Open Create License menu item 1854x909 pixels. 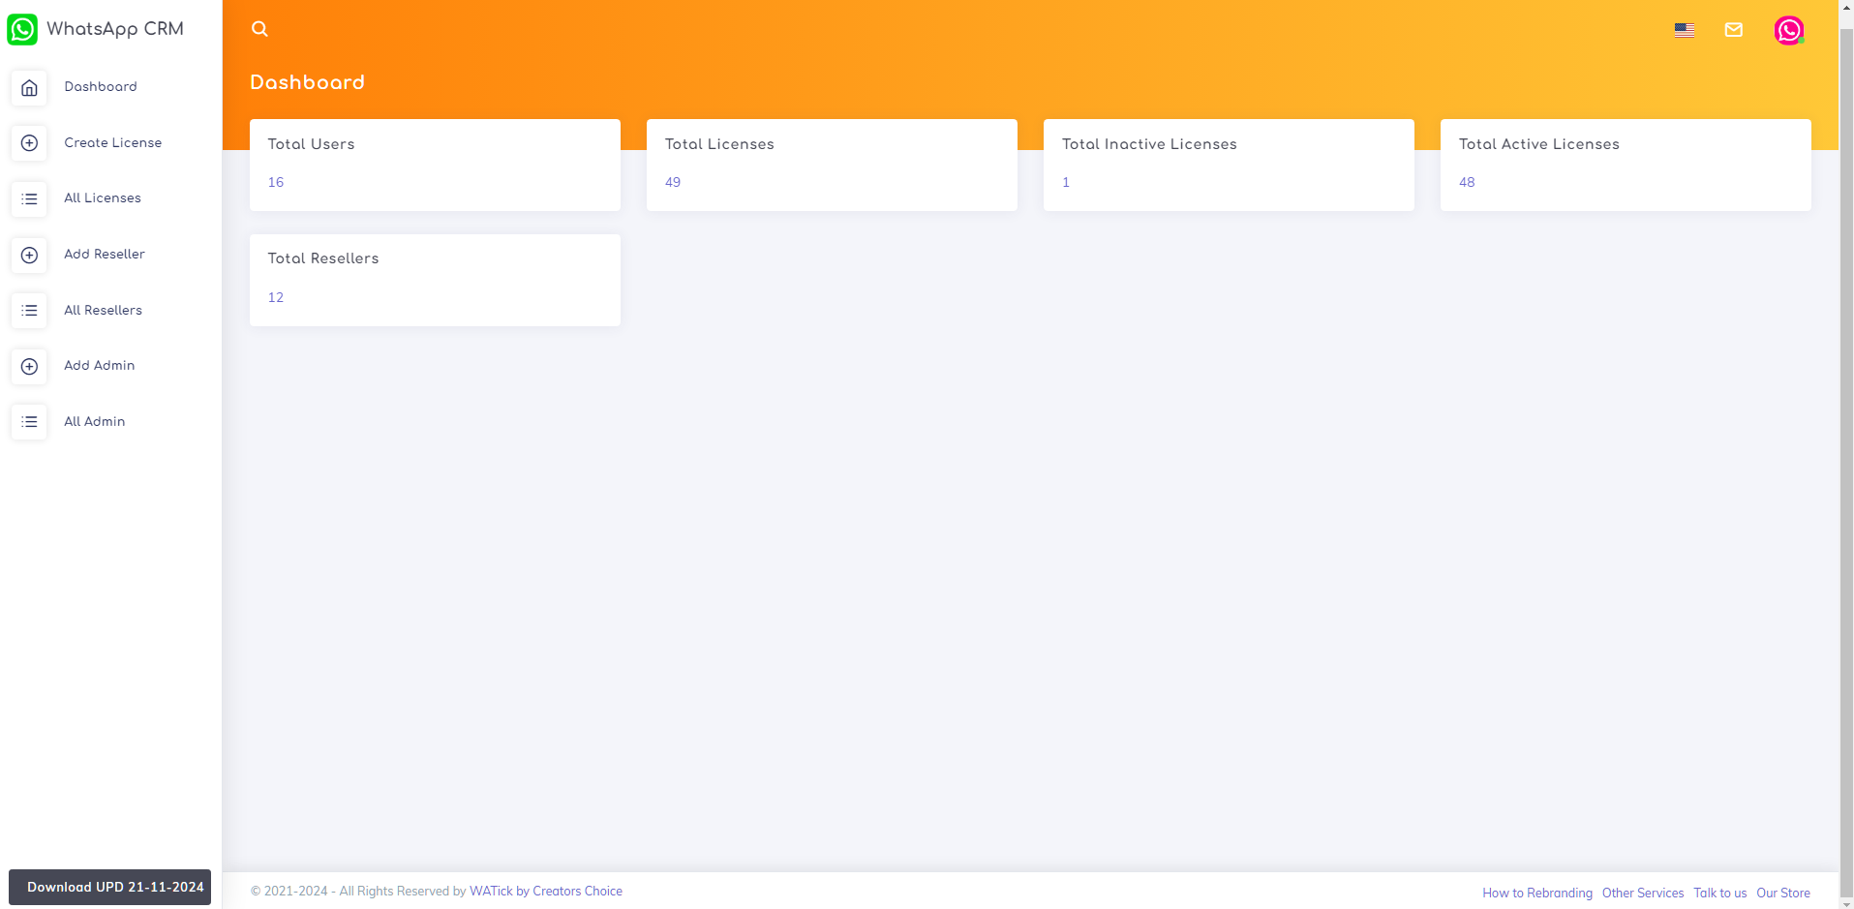click(x=113, y=142)
